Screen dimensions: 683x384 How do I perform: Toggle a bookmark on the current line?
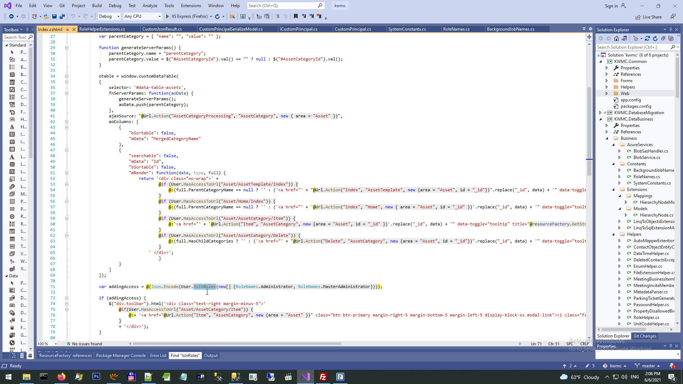point(296,16)
